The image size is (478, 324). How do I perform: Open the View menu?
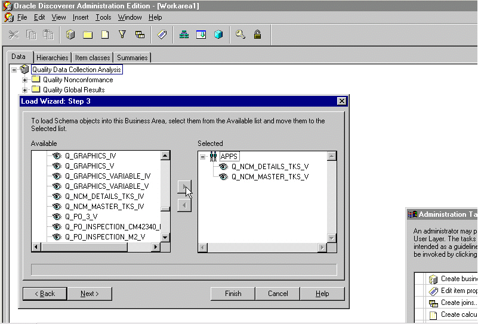point(58,17)
